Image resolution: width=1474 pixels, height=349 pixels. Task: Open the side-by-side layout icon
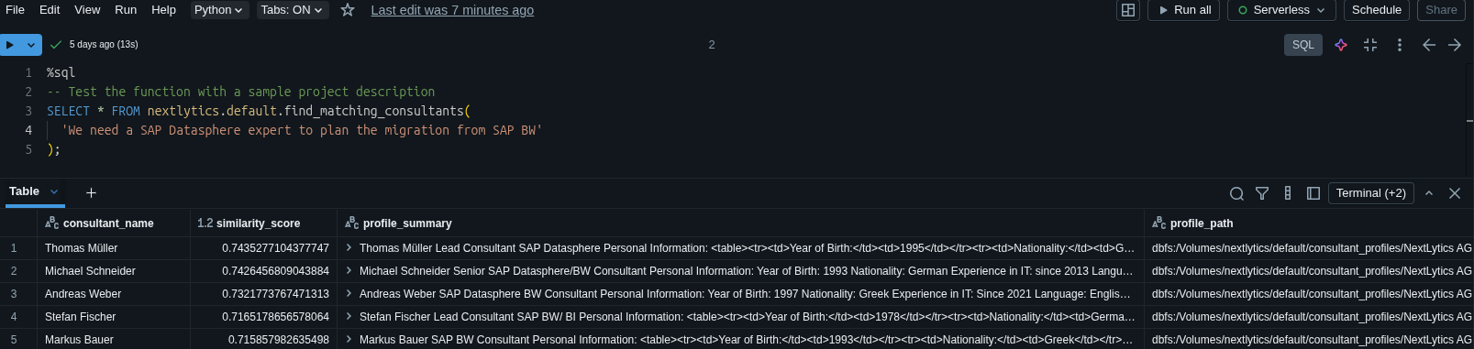coord(1128,10)
